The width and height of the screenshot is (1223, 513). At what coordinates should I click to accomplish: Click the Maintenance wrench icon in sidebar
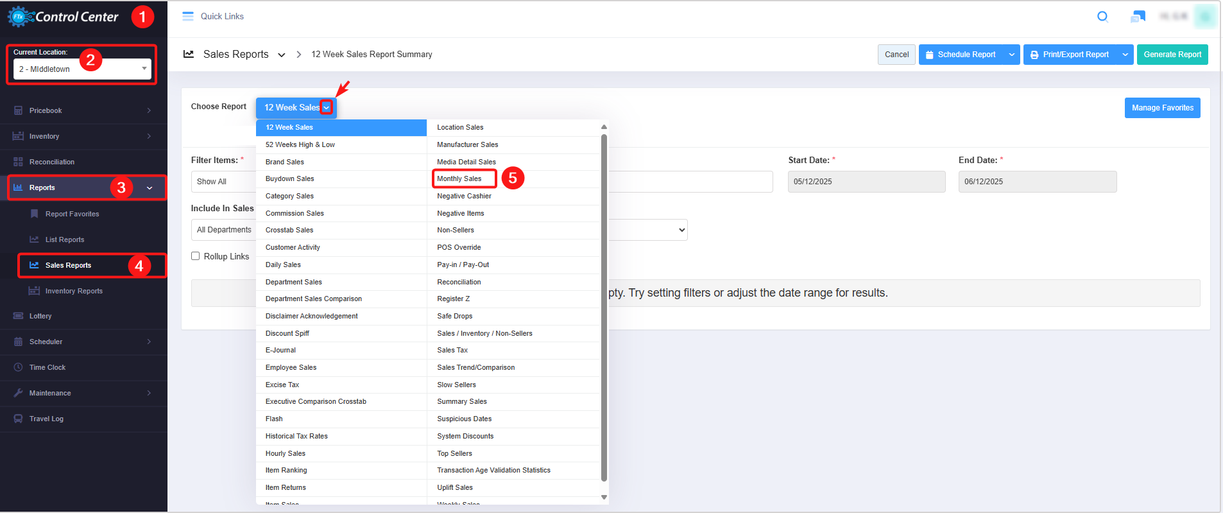(18, 393)
